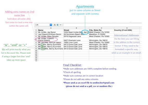Click the equals Function icon
Image resolution: width=148 pixels, height=105 pixels.
coord(60,25)
